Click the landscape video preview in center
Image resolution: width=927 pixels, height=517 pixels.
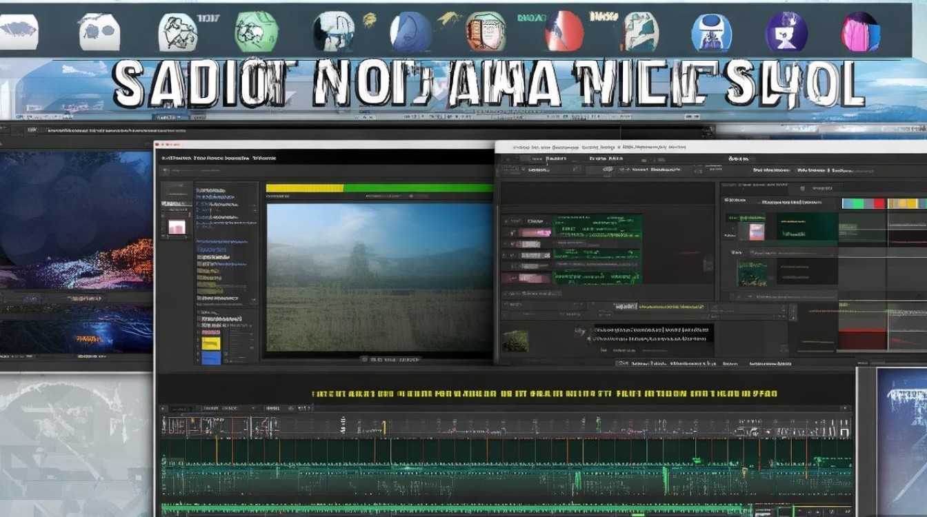379,277
